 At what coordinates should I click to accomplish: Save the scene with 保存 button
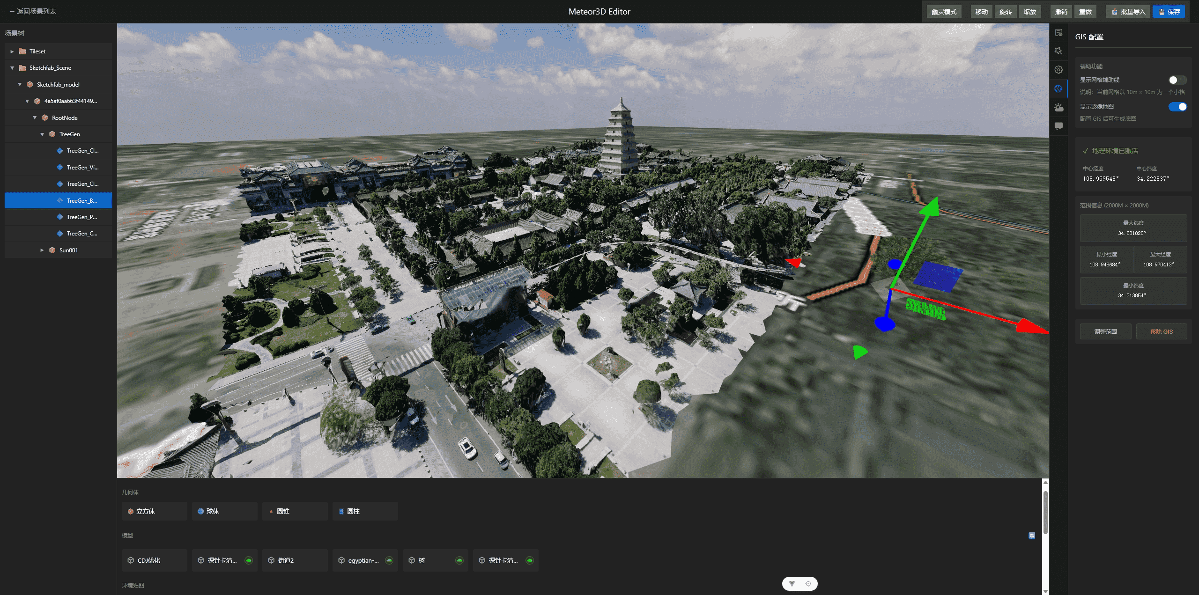click(x=1169, y=12)
